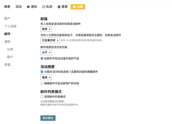Click the 设置 gear icon
This screenshot has height=124, width=172.
74,7
